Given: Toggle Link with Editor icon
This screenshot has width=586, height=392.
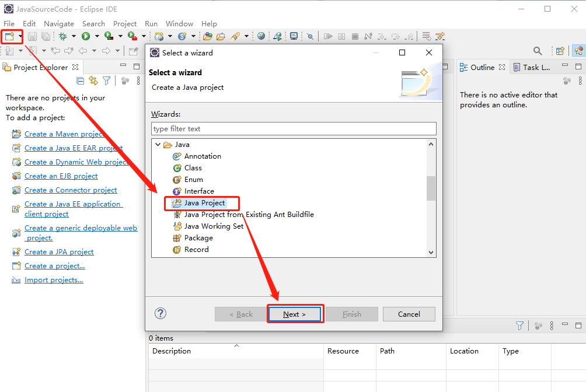Looking at the screenshot, I should [93, 80].
